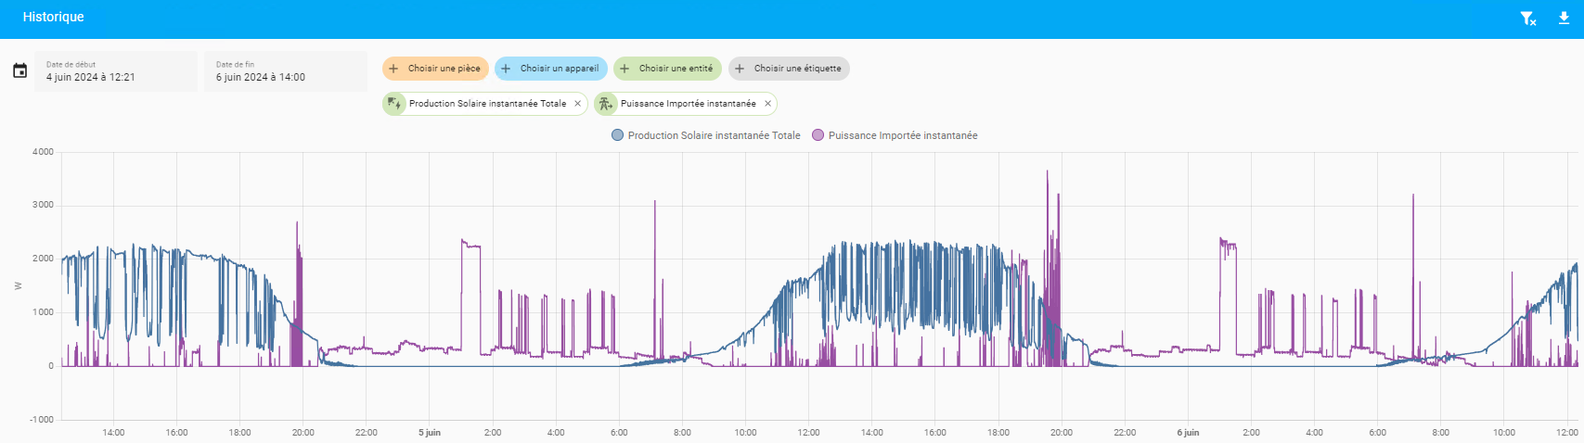Open the calendar date range picker
Image resolution: width=1584 pixels, height=443 pixels.
point(19,70)
